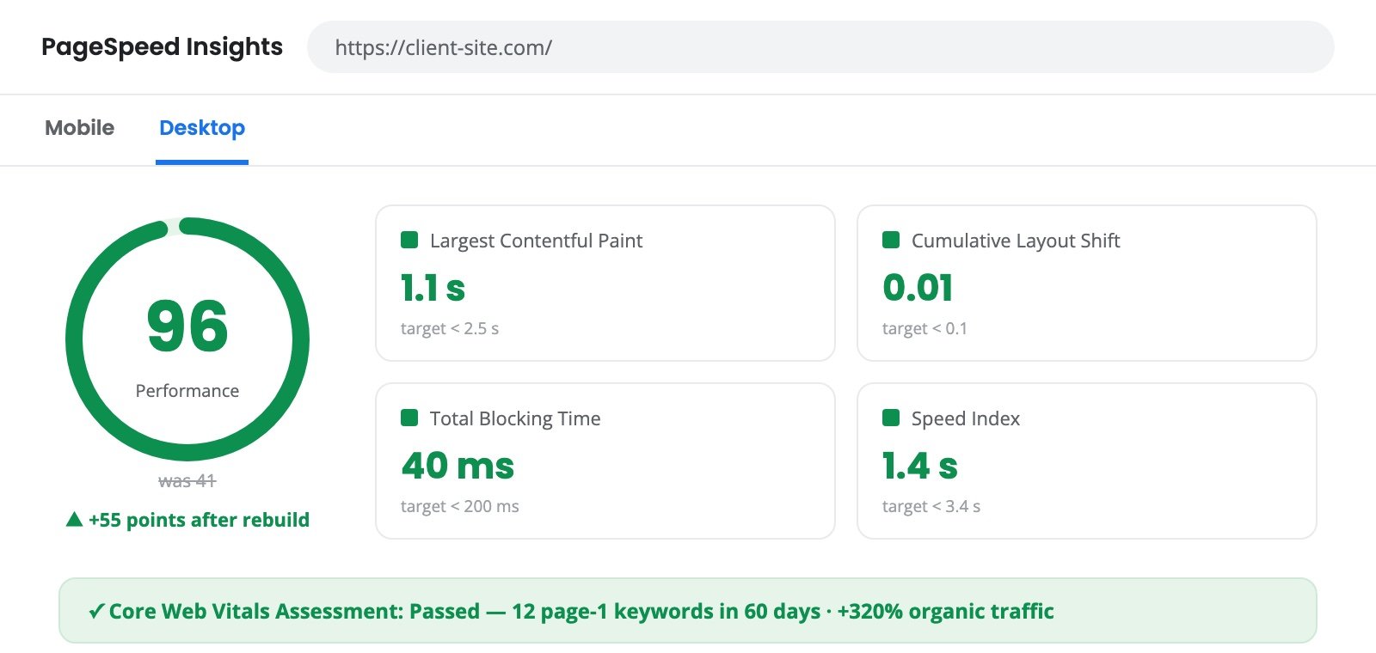The width and height of the screenshot is (1376, 653).
Task: Click the PageSpeed Insights logo title
Action: (162, 46)
